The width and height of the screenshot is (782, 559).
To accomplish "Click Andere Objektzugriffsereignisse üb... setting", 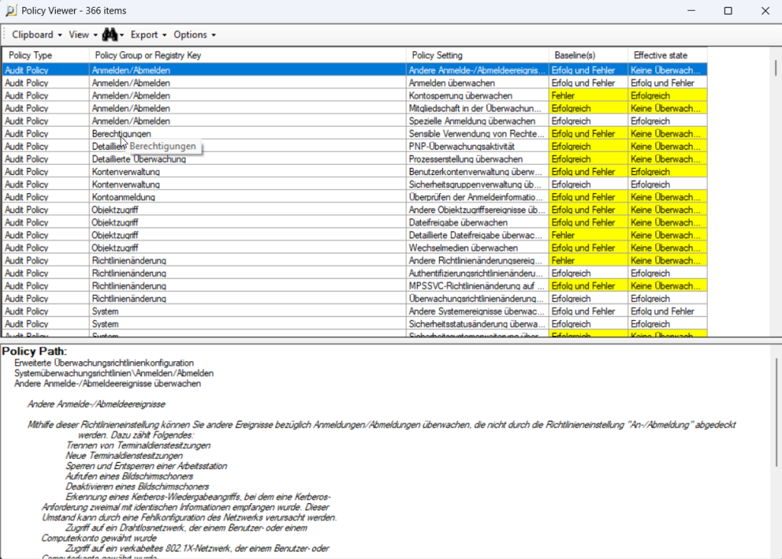I will (477, 210).
